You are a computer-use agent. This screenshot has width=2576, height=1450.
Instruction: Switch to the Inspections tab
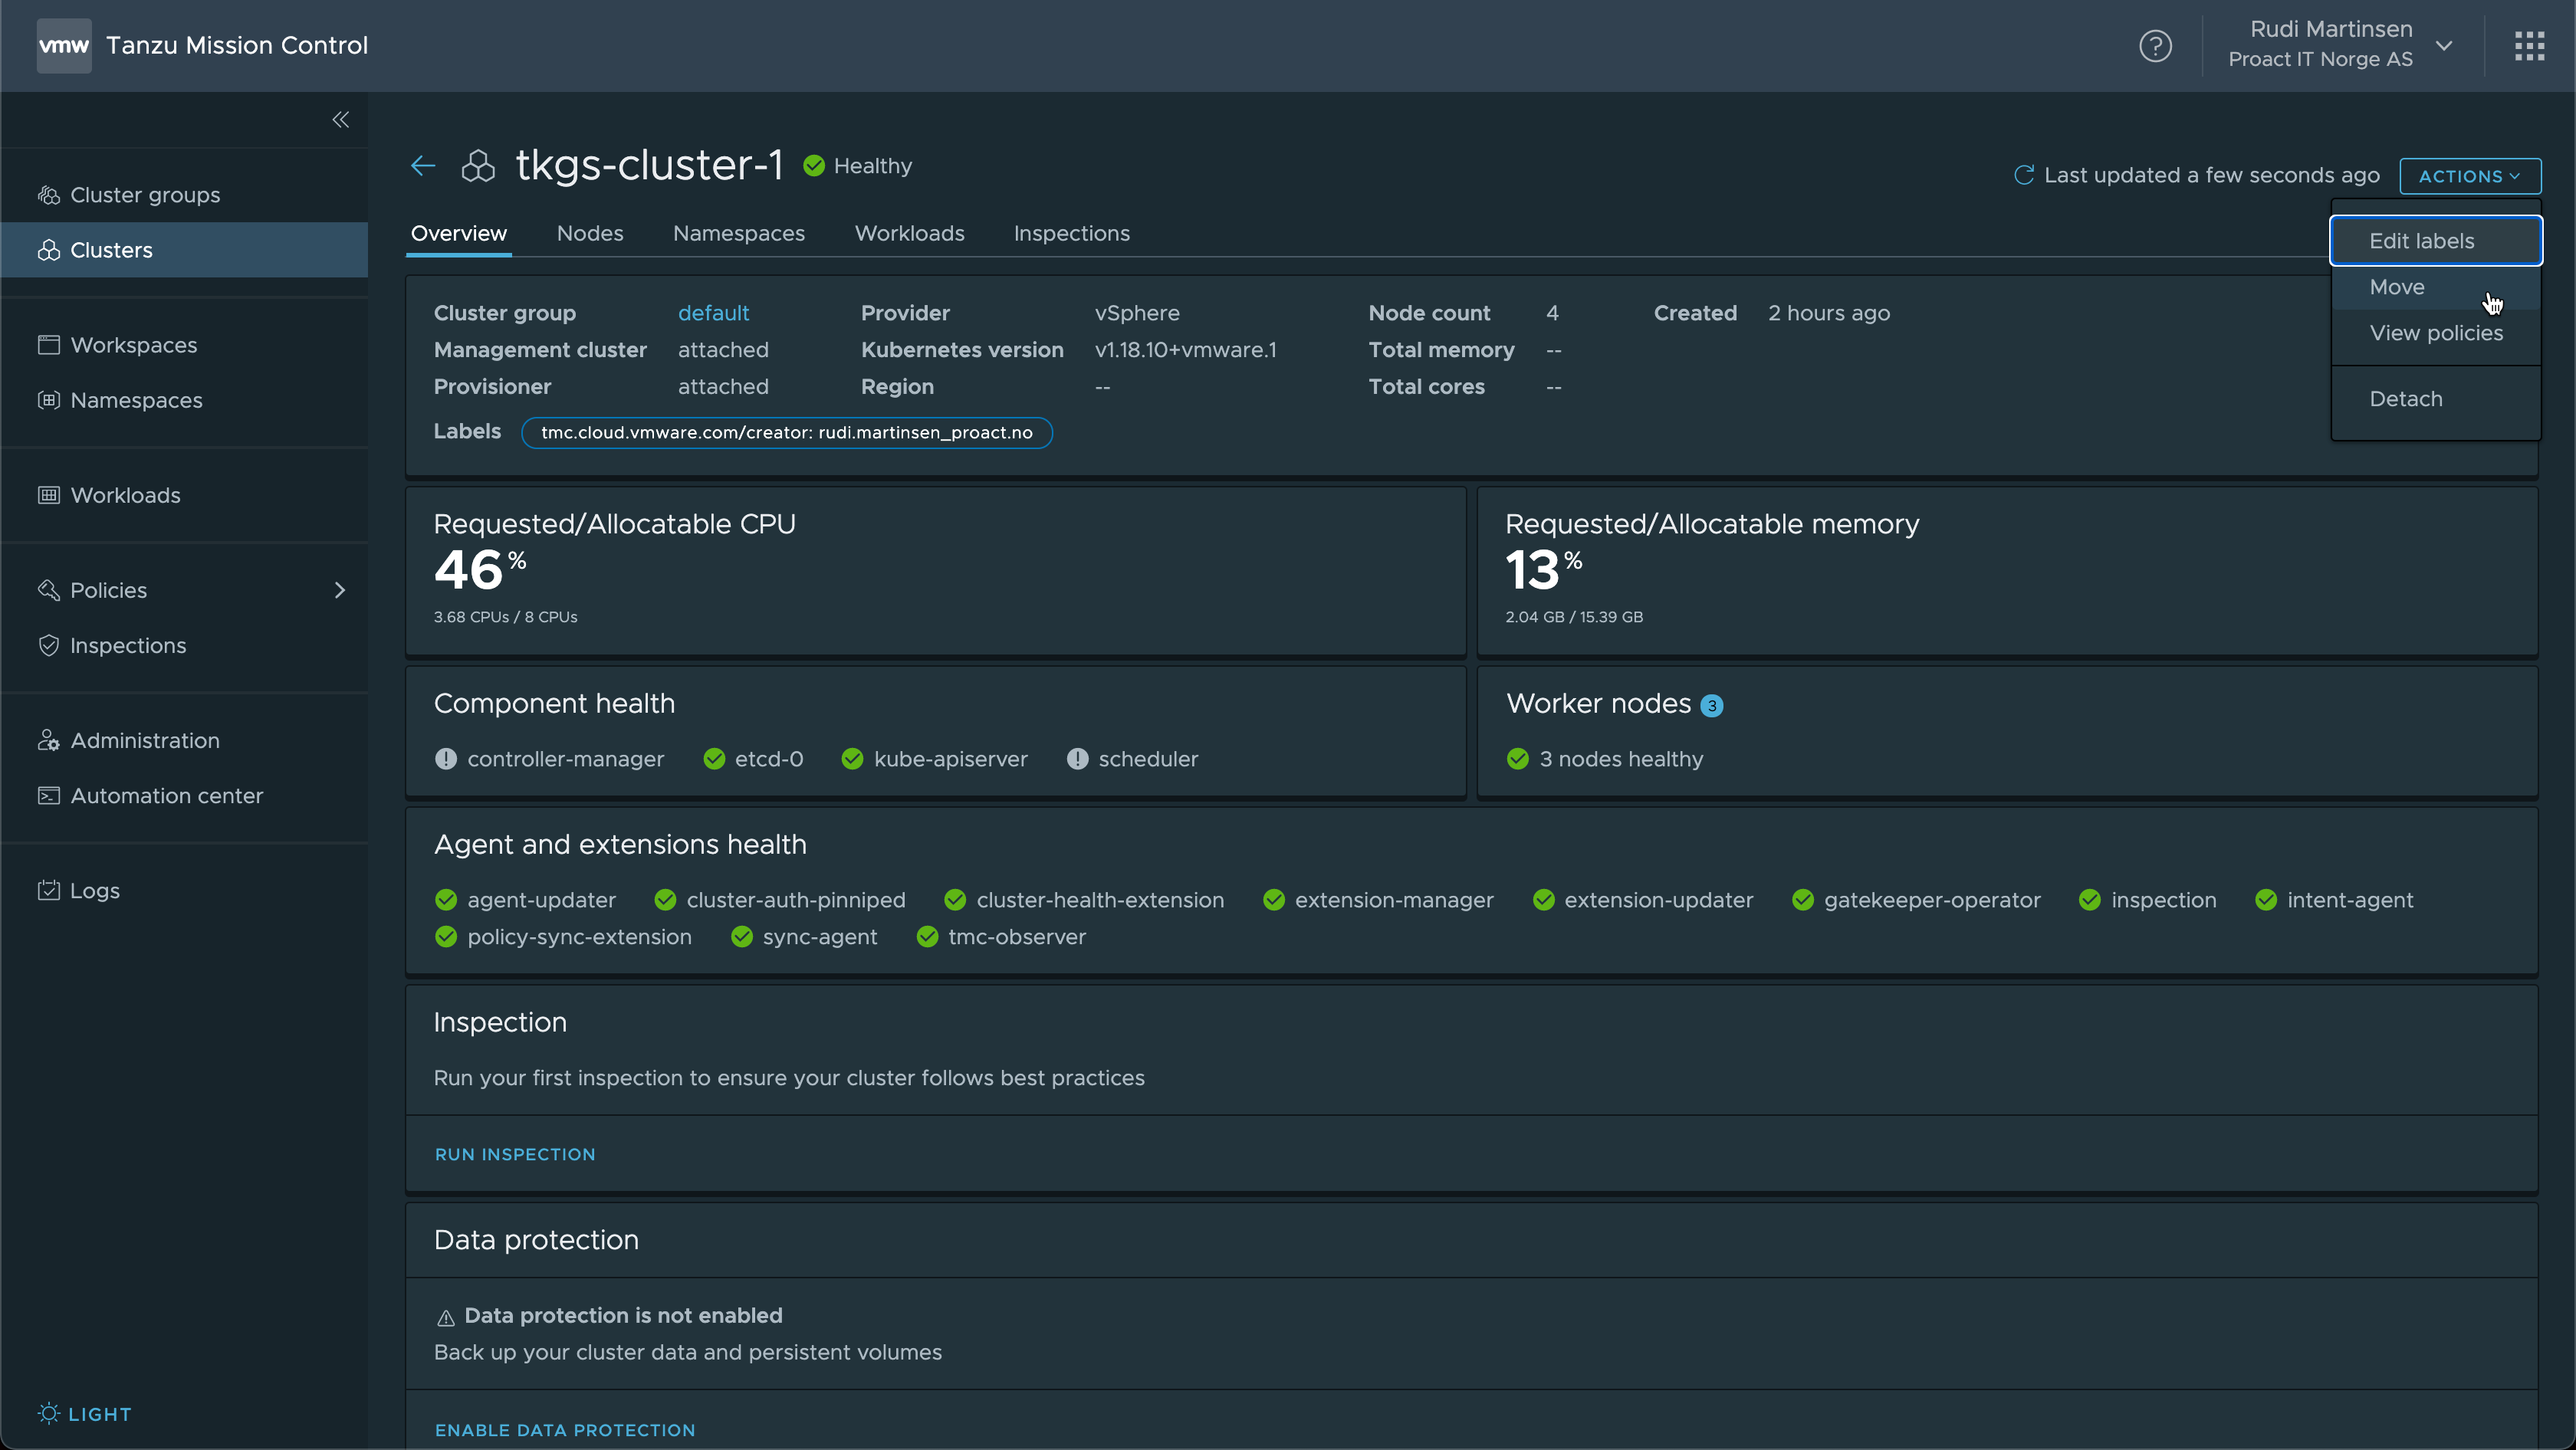coord(1071,233)
